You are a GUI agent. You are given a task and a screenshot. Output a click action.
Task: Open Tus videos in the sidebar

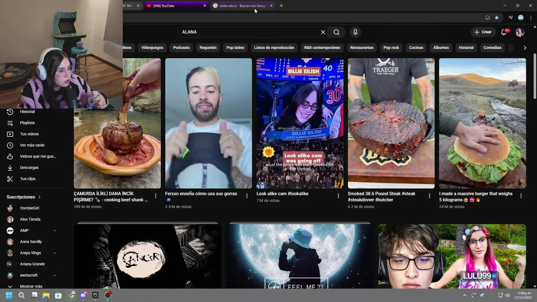pos(32,134)
